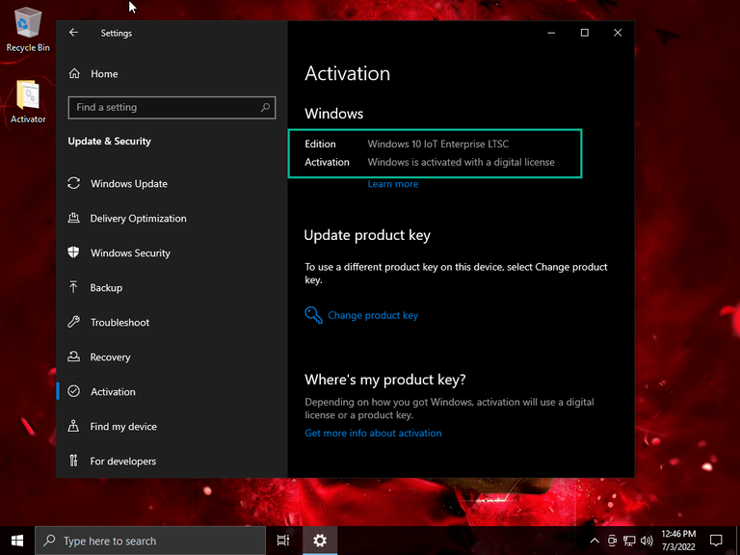Click the Windows Security shield icon
The width and height of the screenshot is (740, 555).
point(73,252)
